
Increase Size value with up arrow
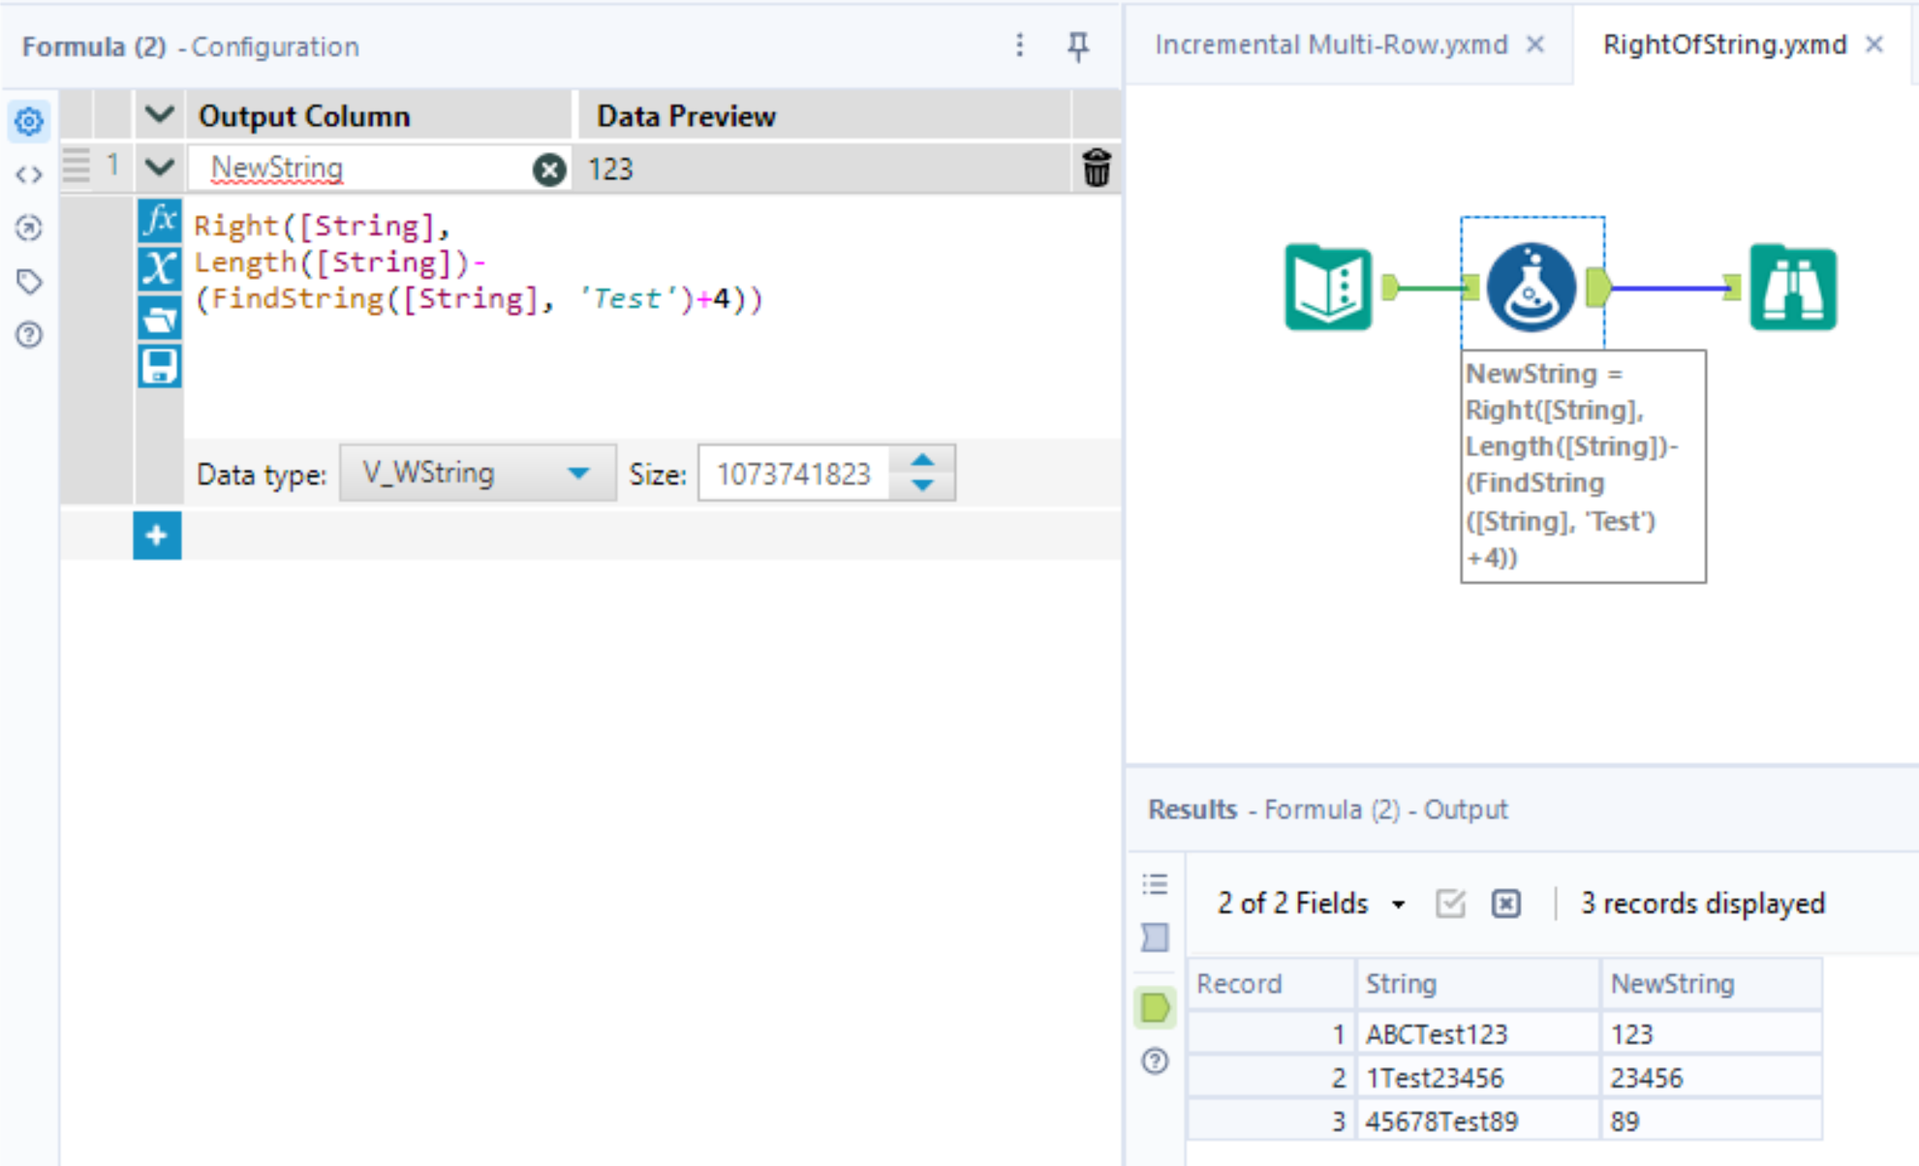click(x=922, y=461)
